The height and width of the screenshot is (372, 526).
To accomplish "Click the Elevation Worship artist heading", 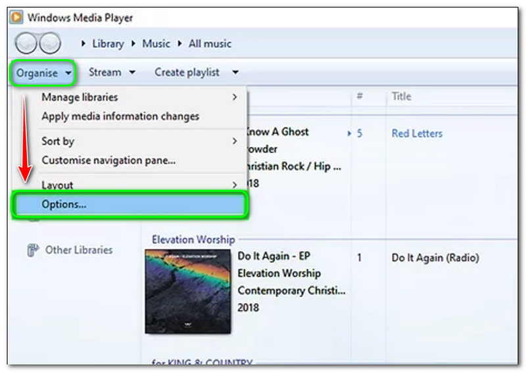I will pos(193,239).
